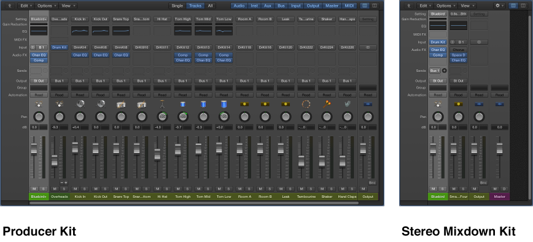Open the Edit menu in Producer Kit mixer
This screenshot has height=242, width=533.
pyautogui.click(x=26, y=6)
